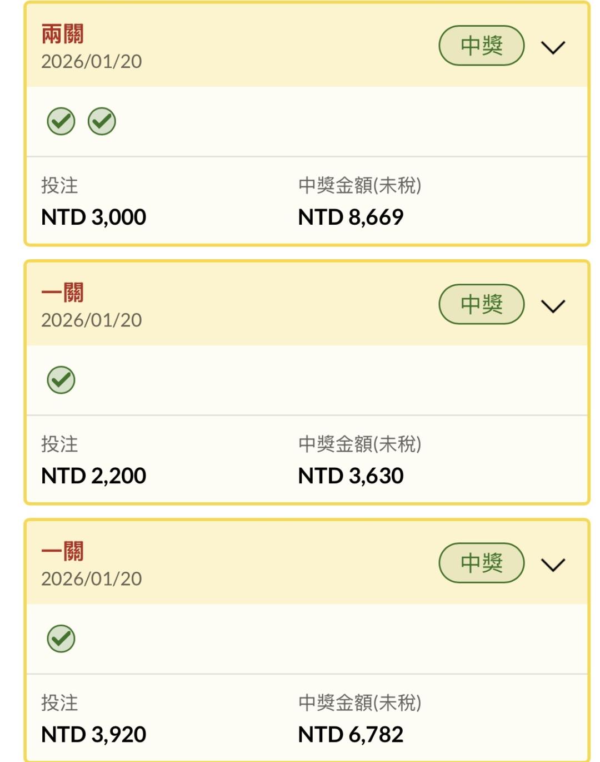Image resolution: width=600 pixels, height=762 pixels.
Task: Click the NTD 2,200 bet amount
Action: click(93, 476)
